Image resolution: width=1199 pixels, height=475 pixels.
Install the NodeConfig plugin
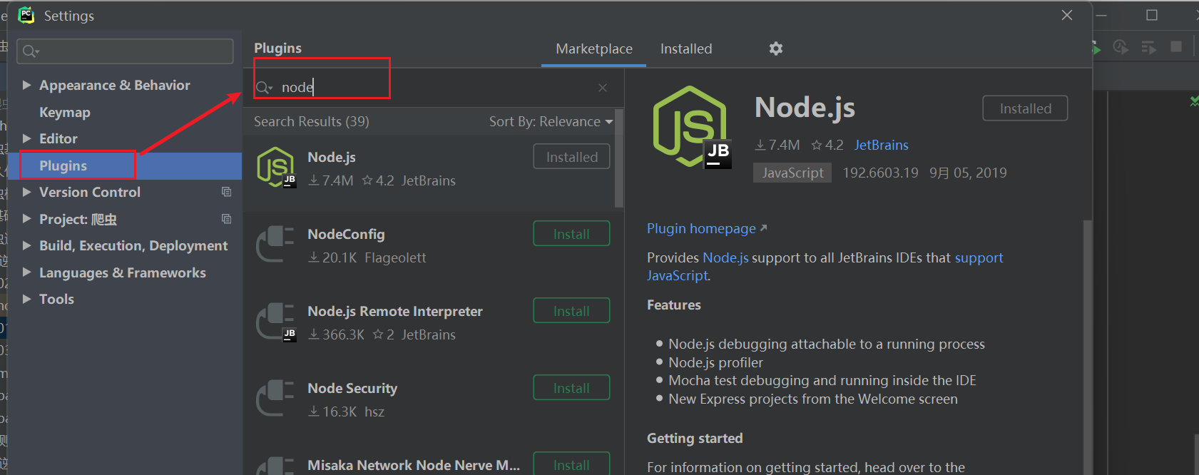pyautogui.click(x=571, y=234)
